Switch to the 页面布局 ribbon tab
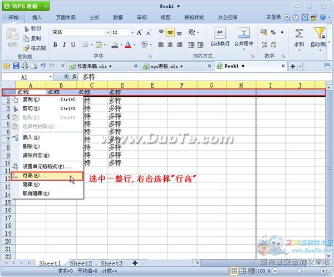This screenshot has width=334, height=277. coord(66,17)
